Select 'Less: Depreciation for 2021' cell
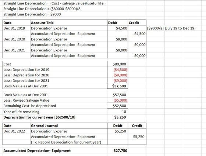This screenshot has width=206, height=156. [x=26, y=81]
